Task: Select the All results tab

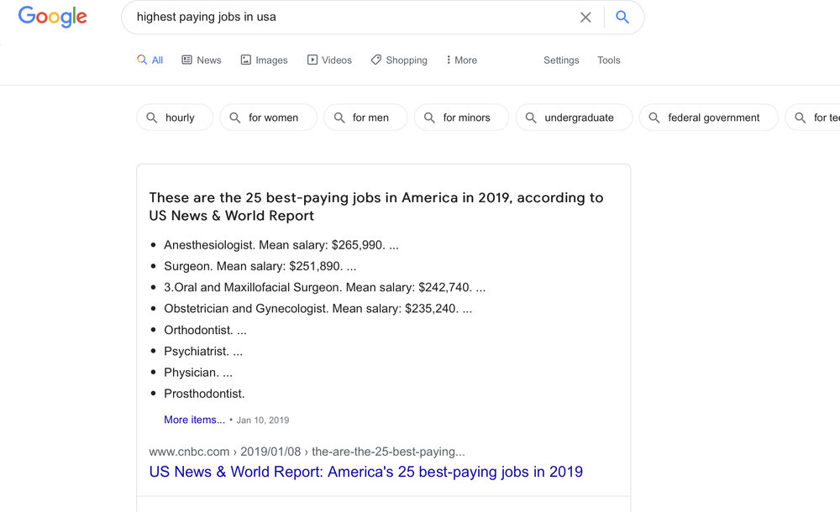Action: [150, 60]
